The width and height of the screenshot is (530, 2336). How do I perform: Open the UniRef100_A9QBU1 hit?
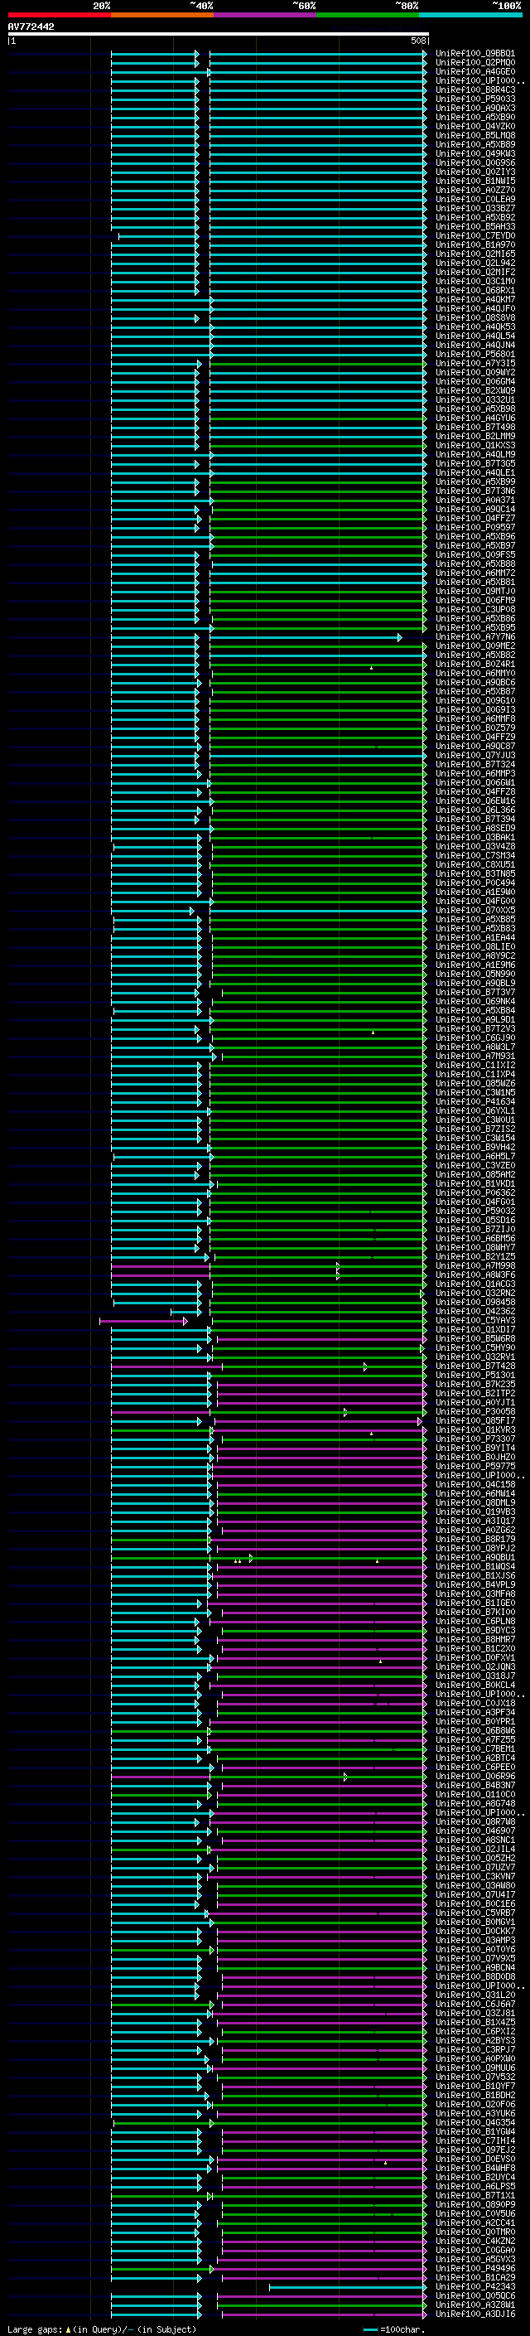475,1557
